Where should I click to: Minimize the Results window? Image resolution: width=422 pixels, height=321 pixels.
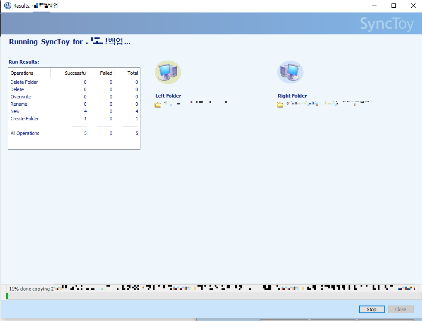(x=374, y=6)
